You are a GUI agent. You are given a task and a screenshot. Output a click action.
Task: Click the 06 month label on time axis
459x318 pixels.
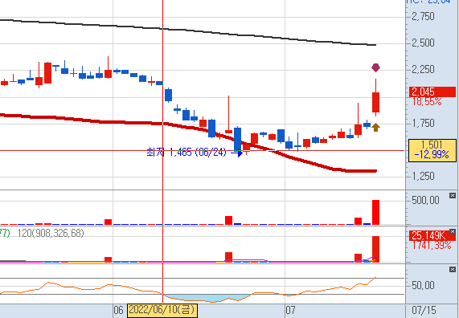[x=118, y=310]
